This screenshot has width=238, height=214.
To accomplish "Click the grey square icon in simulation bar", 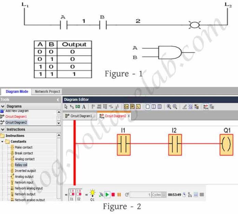I will coord(202,194).
